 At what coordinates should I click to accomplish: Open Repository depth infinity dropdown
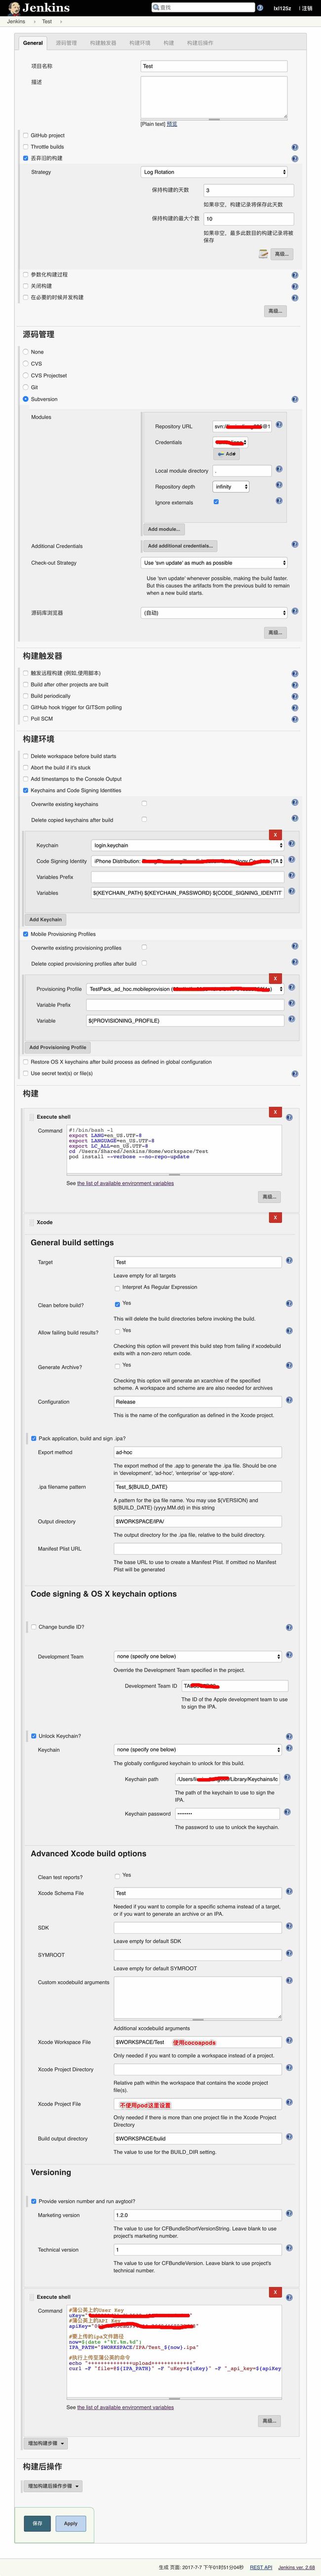(x=230, y=487)
